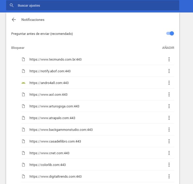This screenshot has width=193, height=184.
Task: Show actions menu for backgammonstudio.com
Action: (169, 130)
